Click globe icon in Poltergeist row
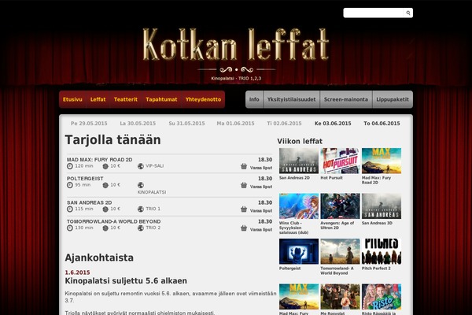472x315 pixels. point(141,185)
